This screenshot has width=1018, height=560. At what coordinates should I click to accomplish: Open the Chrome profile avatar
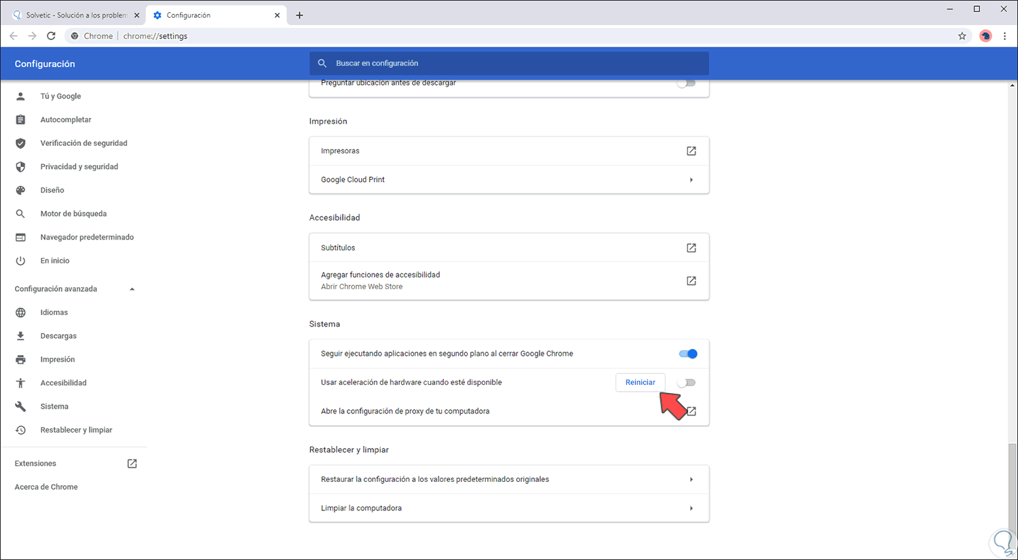tap(985, 36)
